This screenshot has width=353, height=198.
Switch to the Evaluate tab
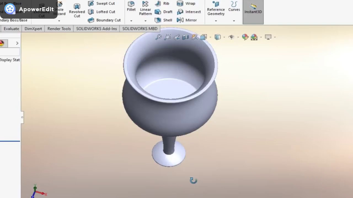click(11, 29)
